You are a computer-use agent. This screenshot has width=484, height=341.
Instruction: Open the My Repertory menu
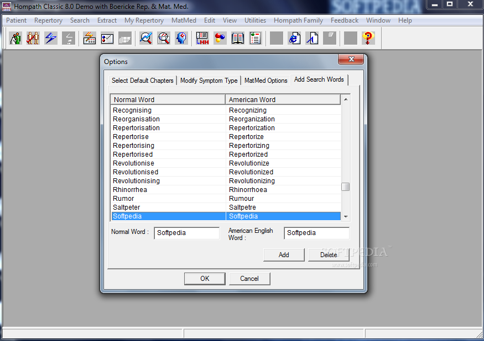coord(144,20)
